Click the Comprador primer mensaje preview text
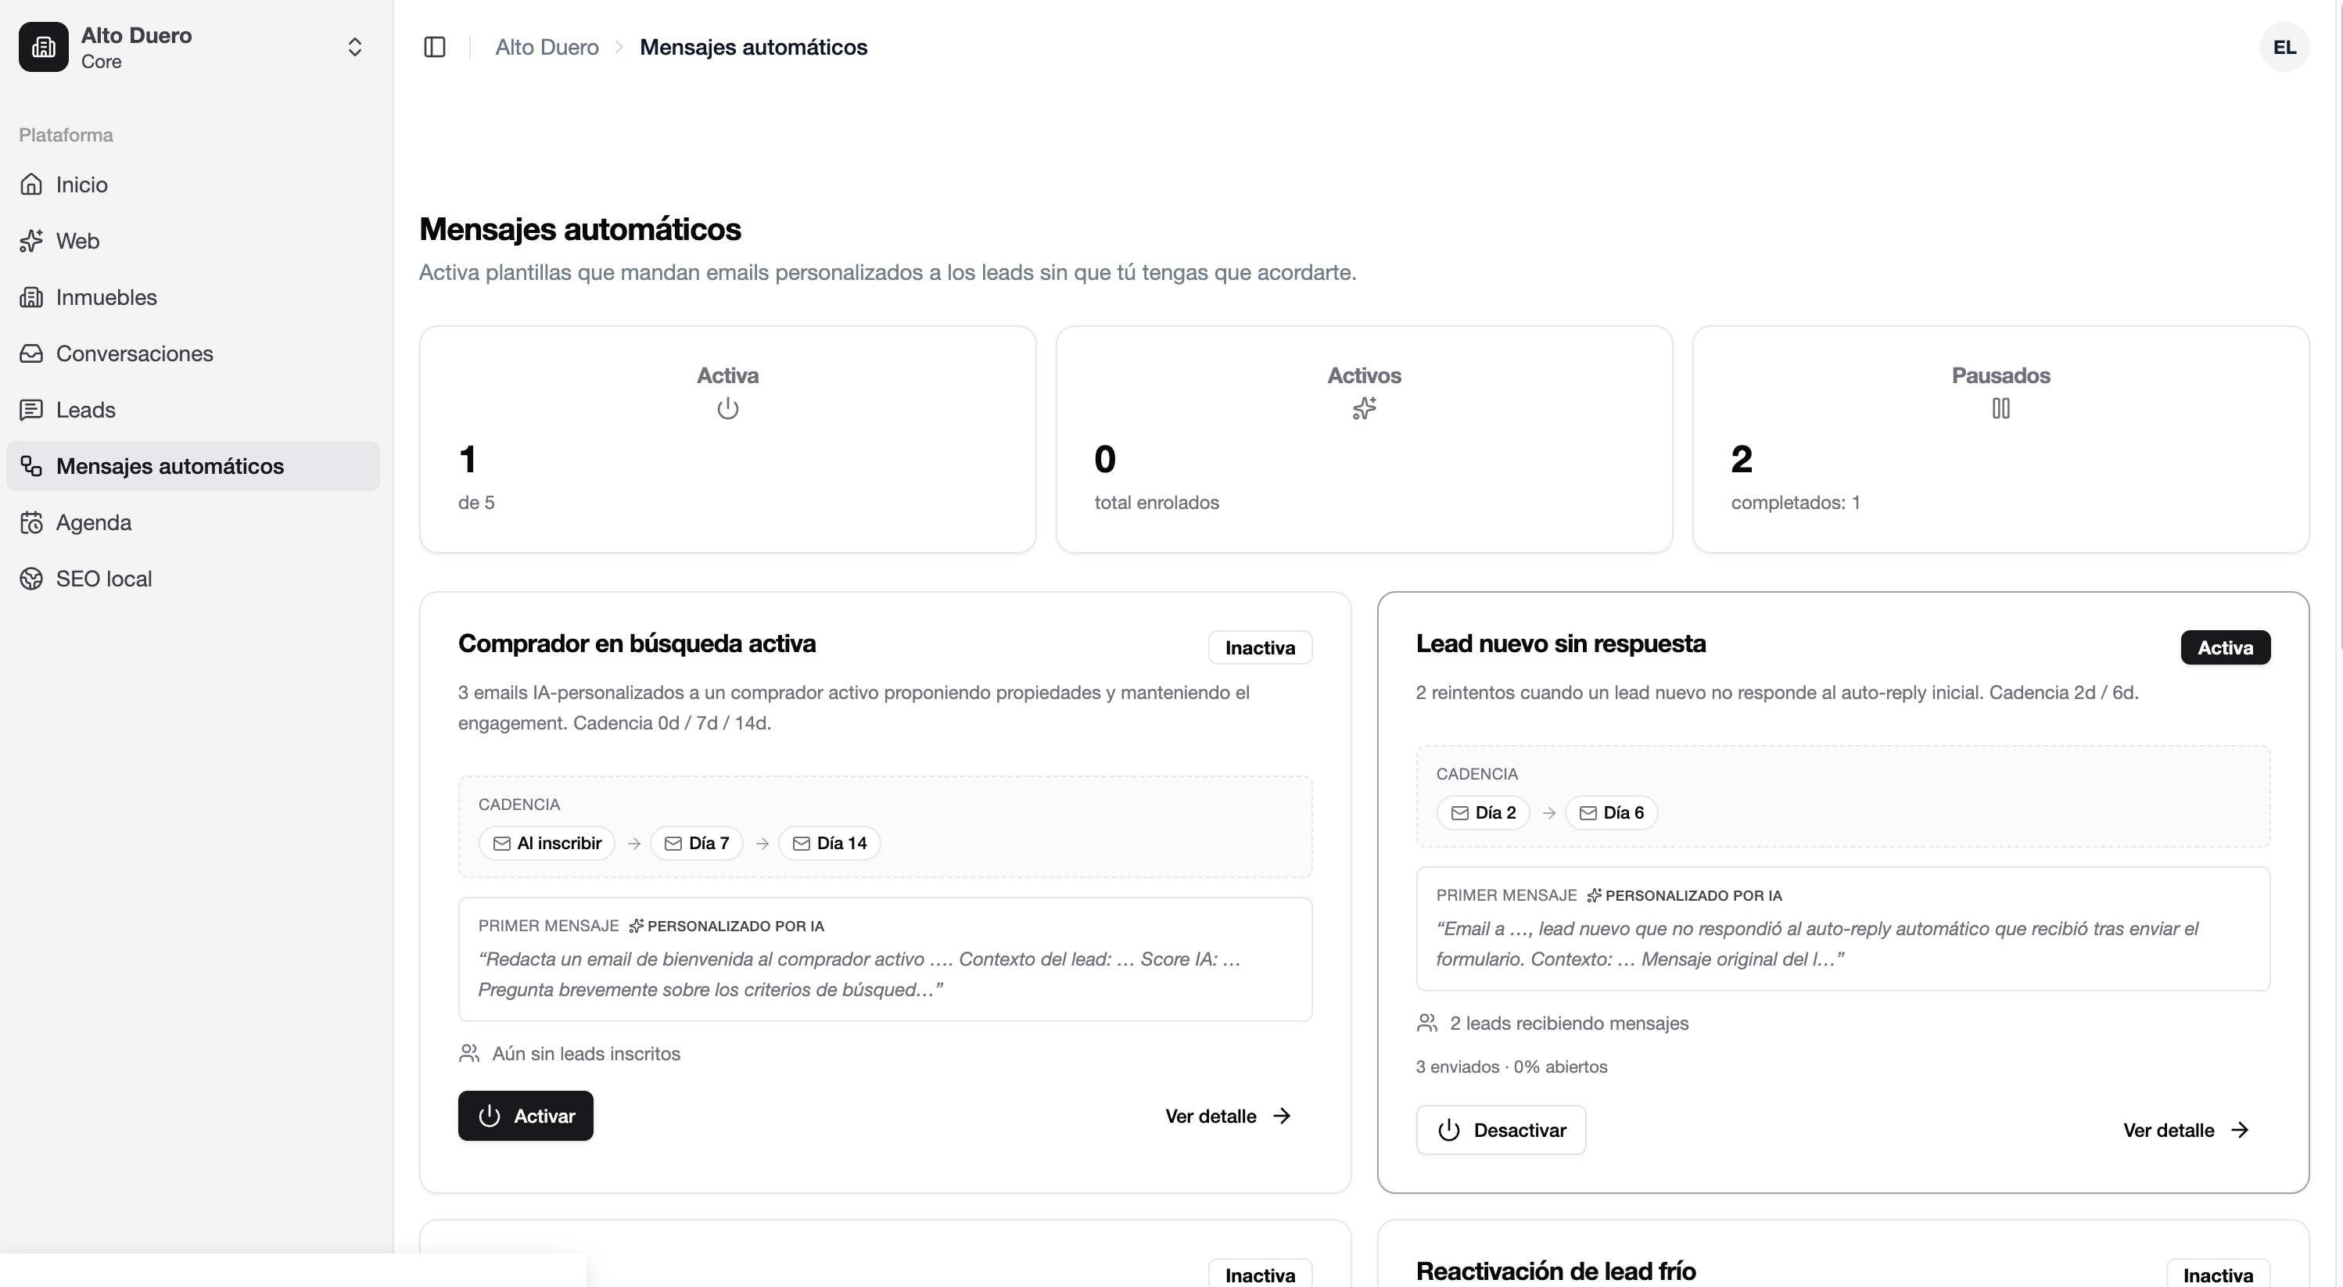Image resolution: width=2343 pixels, height=1287 pixels. coord(859,974)
